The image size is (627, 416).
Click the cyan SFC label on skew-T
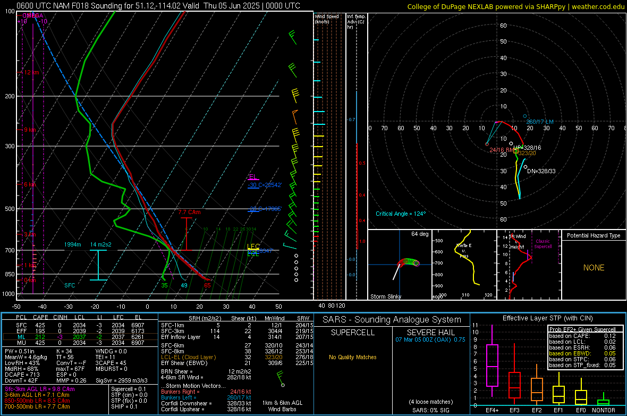pos(70,285)
